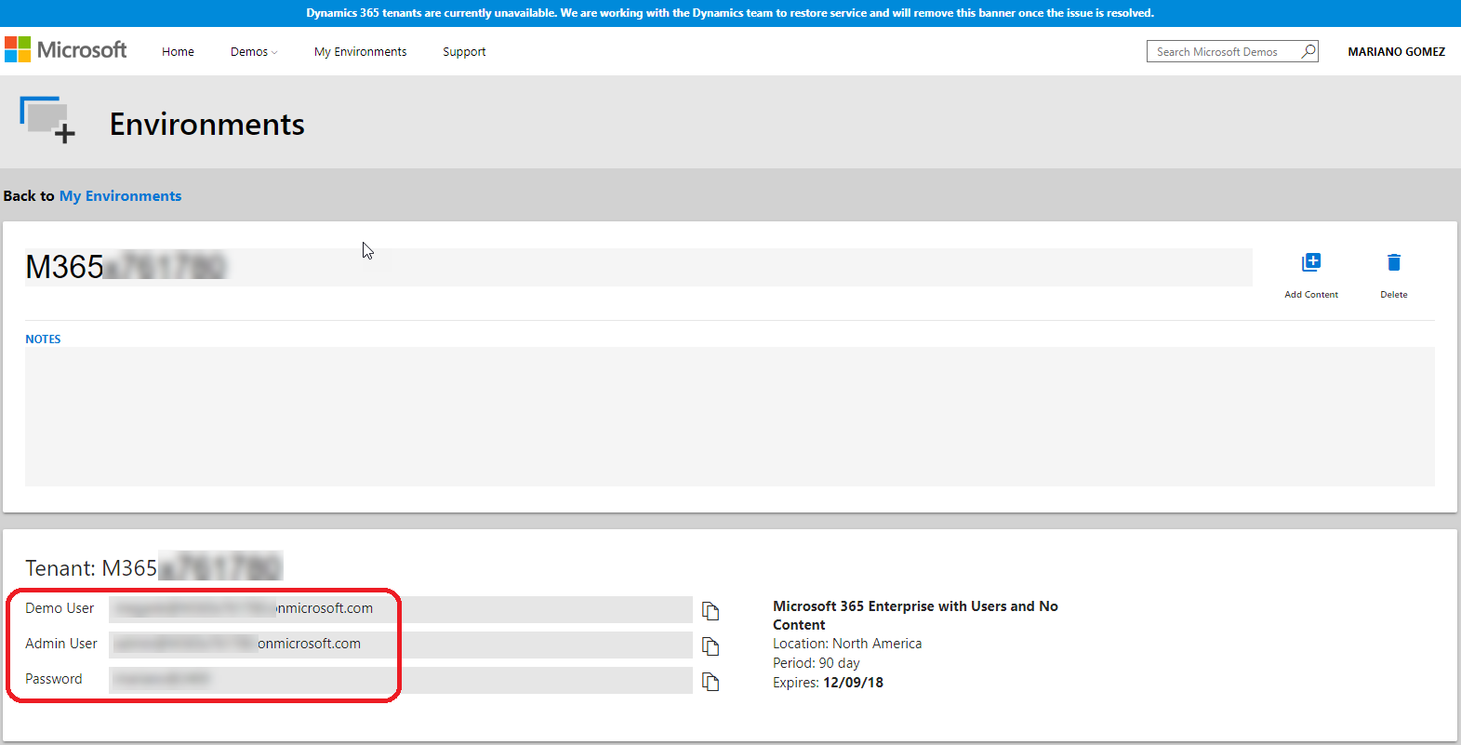1461x745 pixels.
Task: Click the Dynamics 365 unavailable banner
Action: [730, 13]
